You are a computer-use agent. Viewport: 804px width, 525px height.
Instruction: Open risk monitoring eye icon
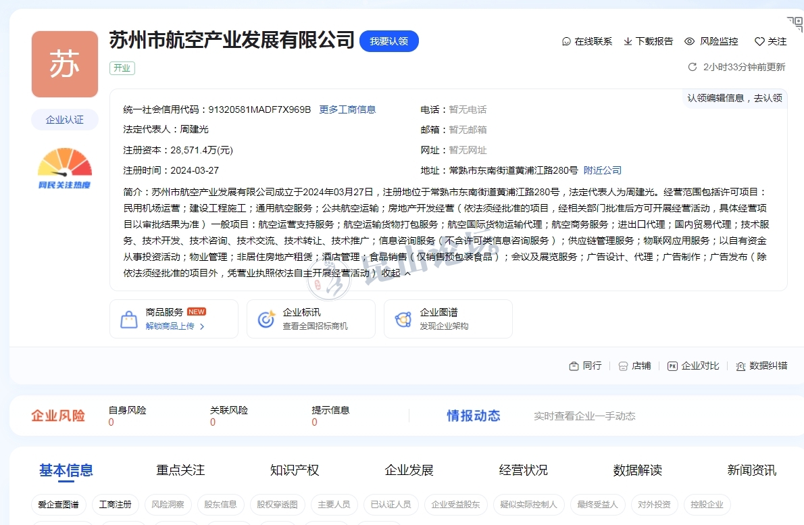coord(689,41)
